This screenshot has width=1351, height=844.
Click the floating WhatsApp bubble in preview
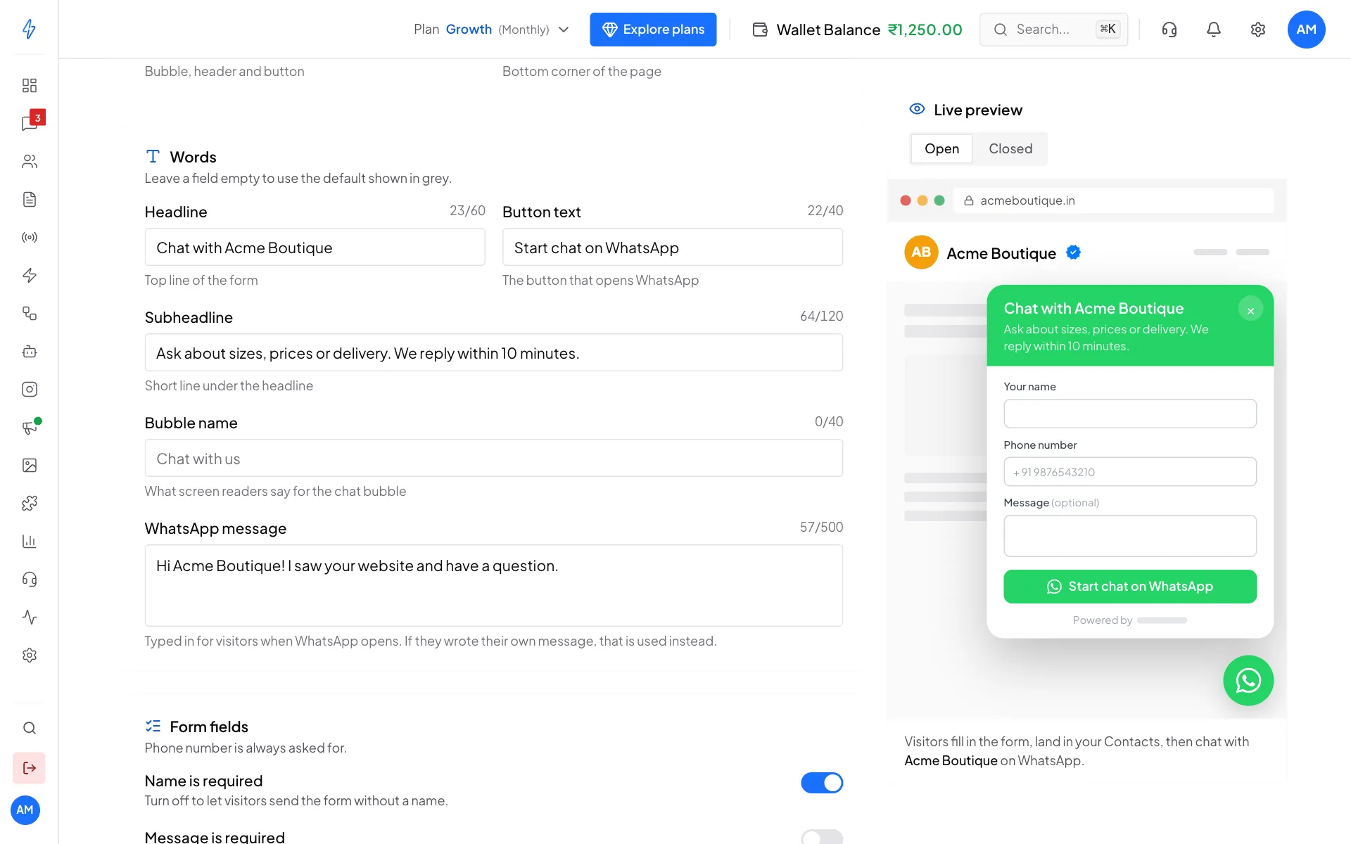tap(1248, 680)
